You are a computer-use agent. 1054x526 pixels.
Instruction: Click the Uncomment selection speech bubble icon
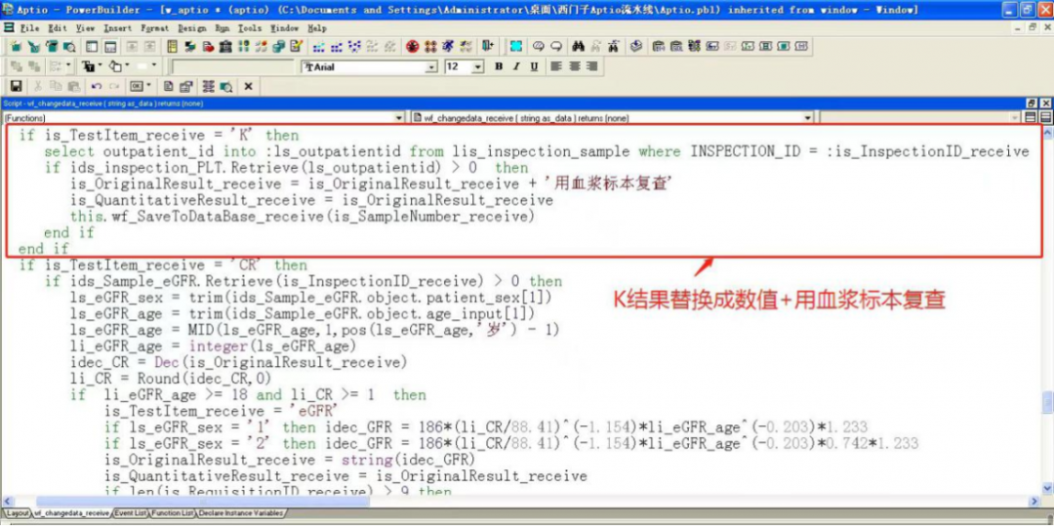tap(556, 46)
